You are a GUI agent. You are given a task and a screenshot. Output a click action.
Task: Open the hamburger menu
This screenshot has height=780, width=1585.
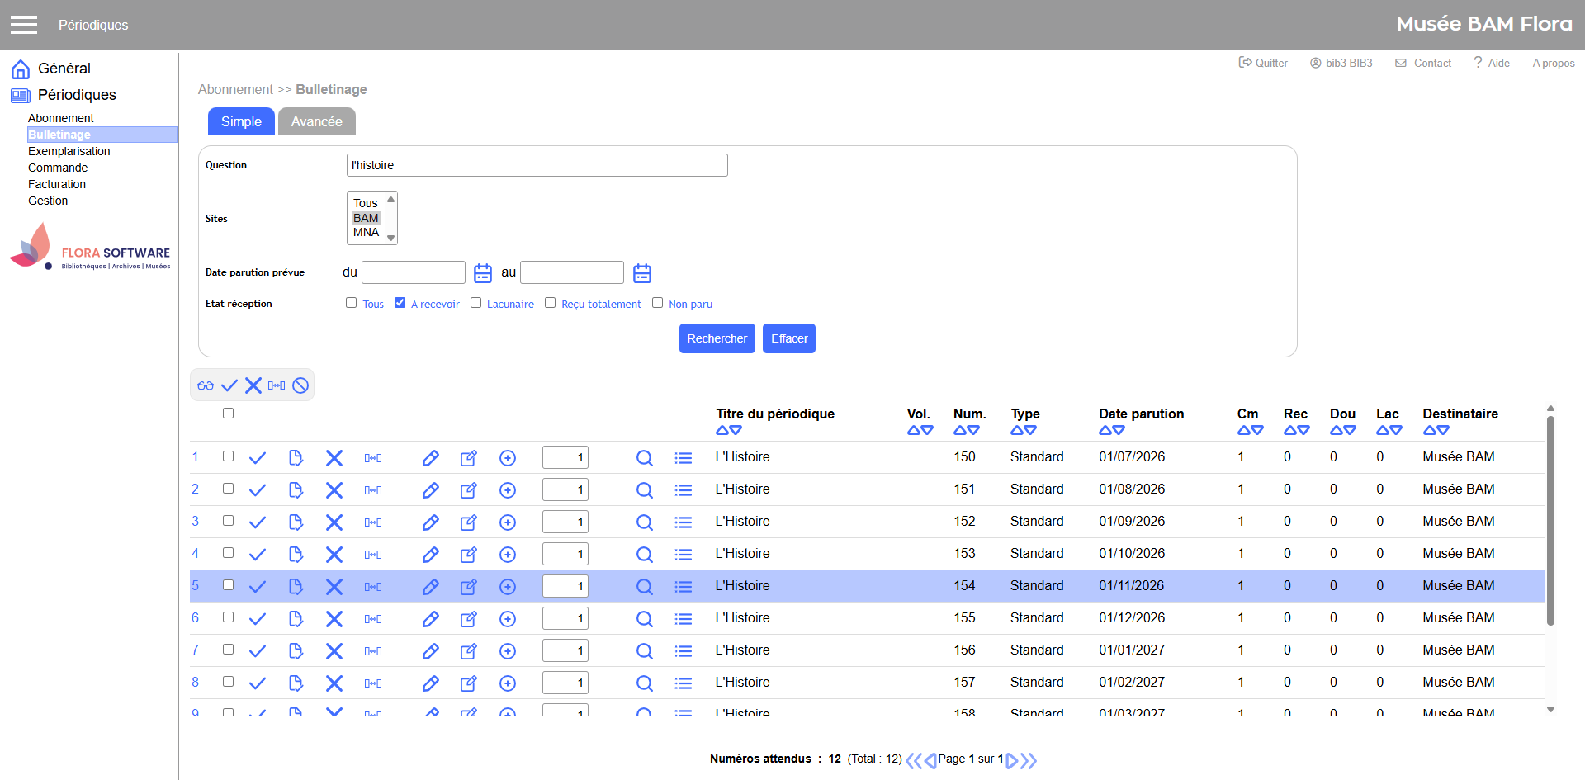point(24,25)
